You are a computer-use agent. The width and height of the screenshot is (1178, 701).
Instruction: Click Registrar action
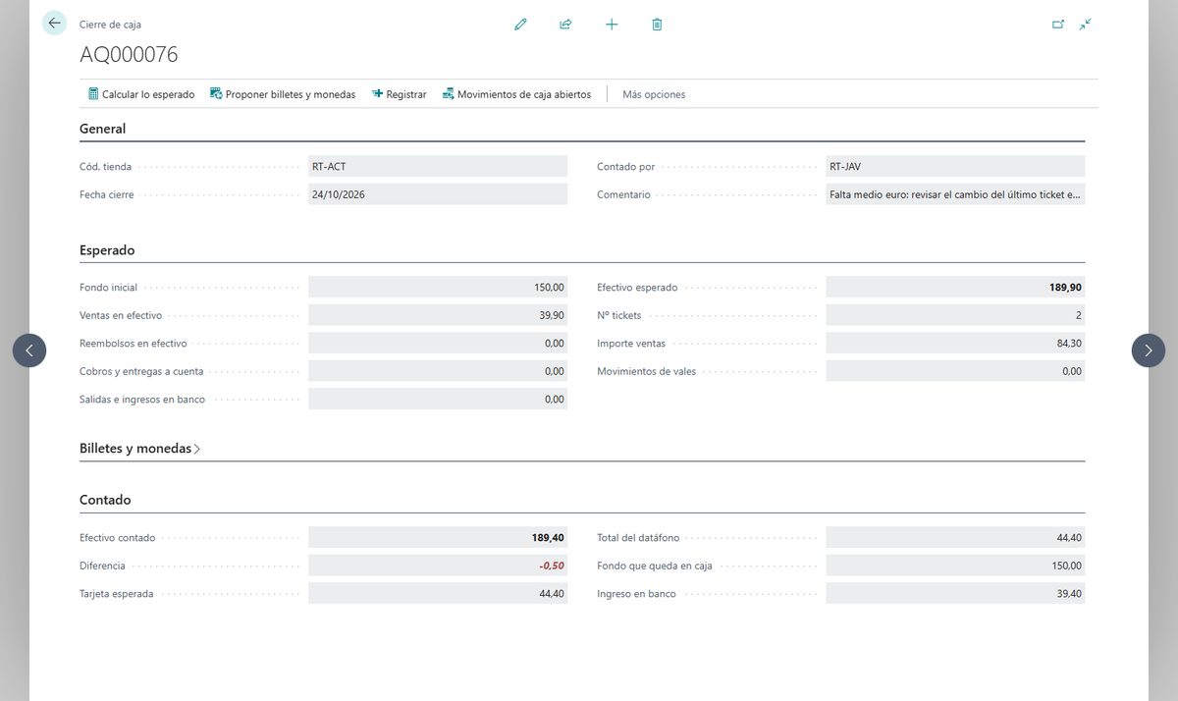pos(399,94)
